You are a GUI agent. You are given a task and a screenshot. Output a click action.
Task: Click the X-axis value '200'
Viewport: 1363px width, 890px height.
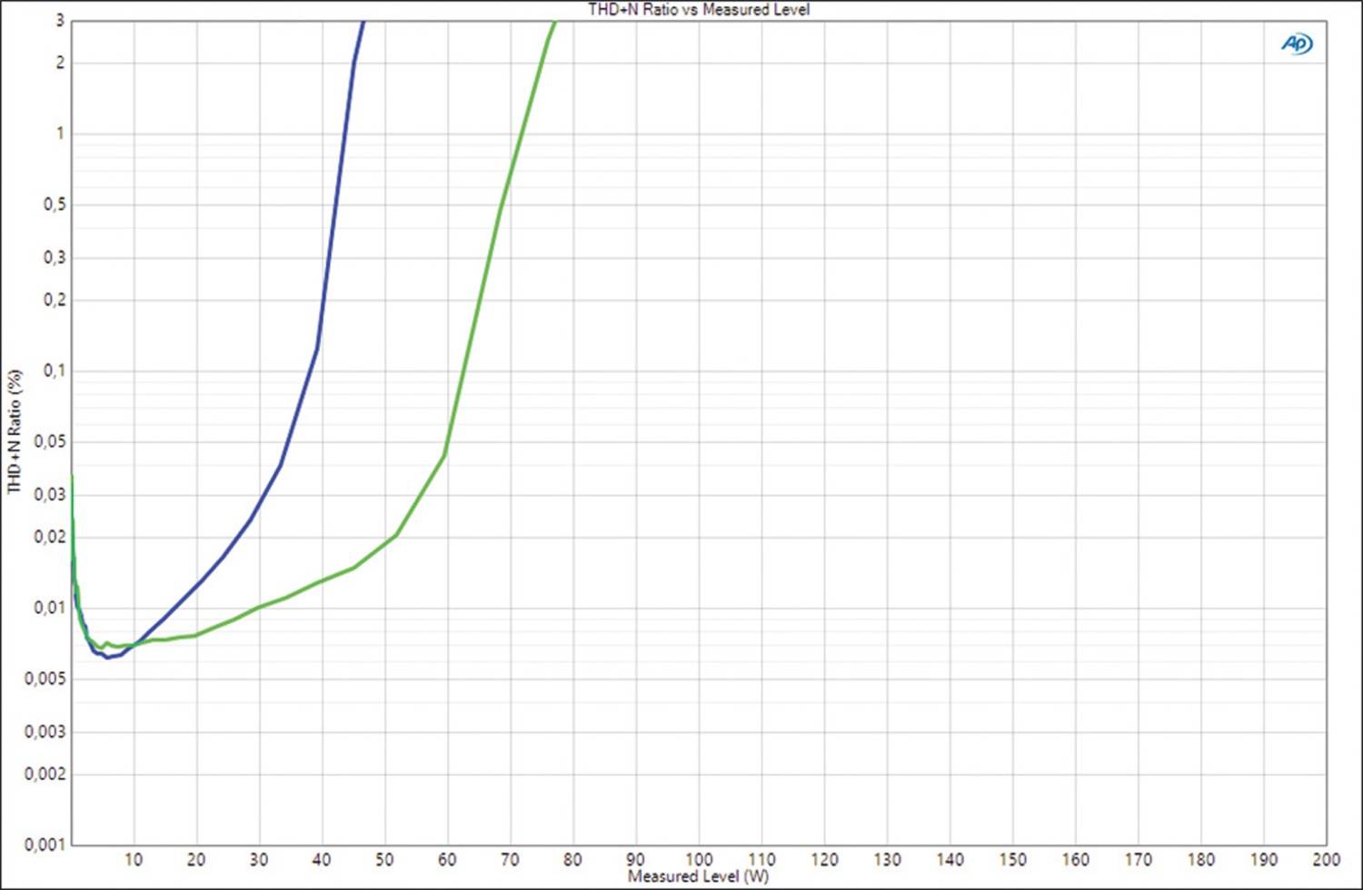pyautogui.click(x=1326, y=859)
